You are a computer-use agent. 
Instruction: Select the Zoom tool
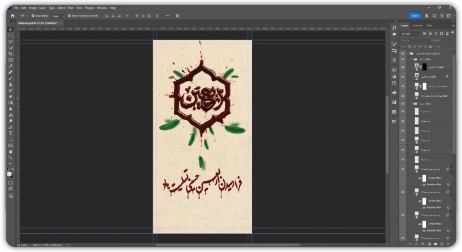point(11,158)
